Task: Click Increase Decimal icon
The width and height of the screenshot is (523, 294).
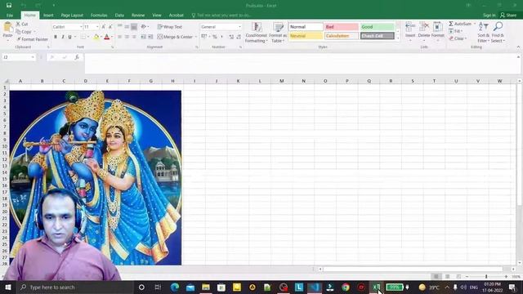Action: pos(231,37)
